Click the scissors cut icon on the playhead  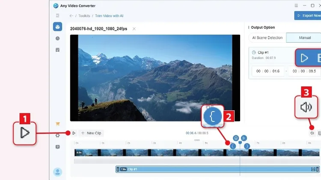click(244, 138)
